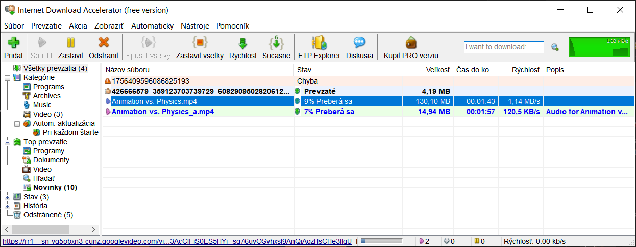Click the green plus Pridat icon

point(13,43)
